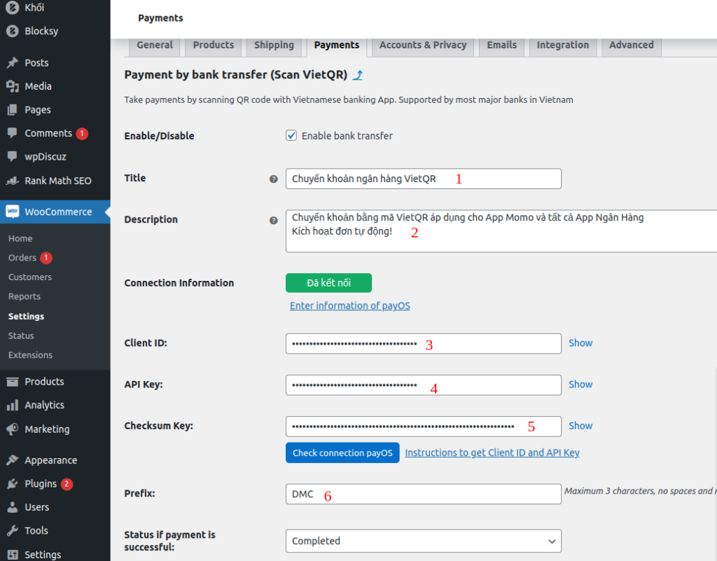Open Instructions to get Client ID link

(x=492, y=453)
